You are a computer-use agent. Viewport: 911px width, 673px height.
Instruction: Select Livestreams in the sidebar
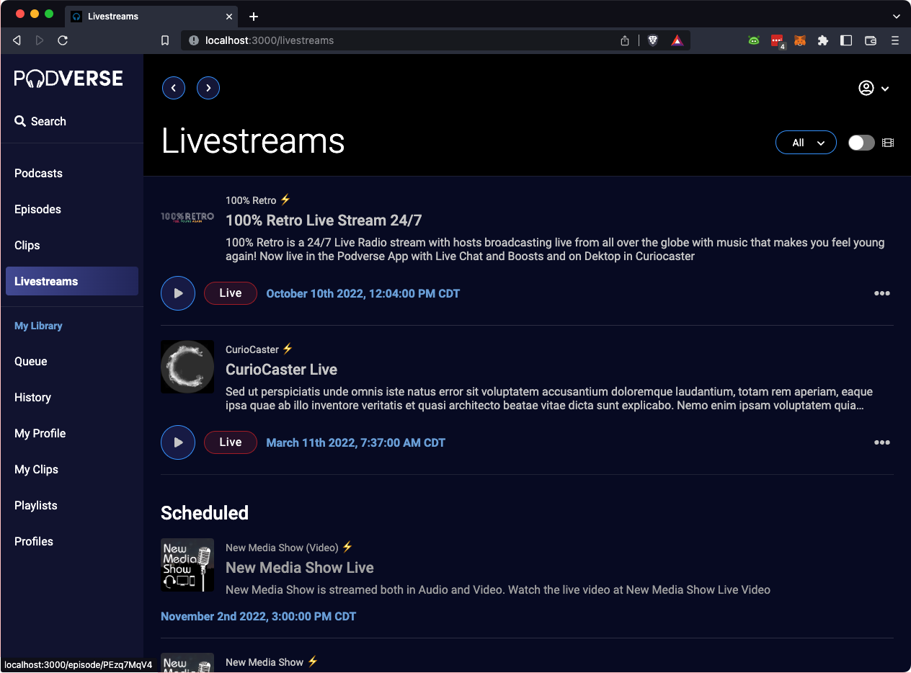45,281
